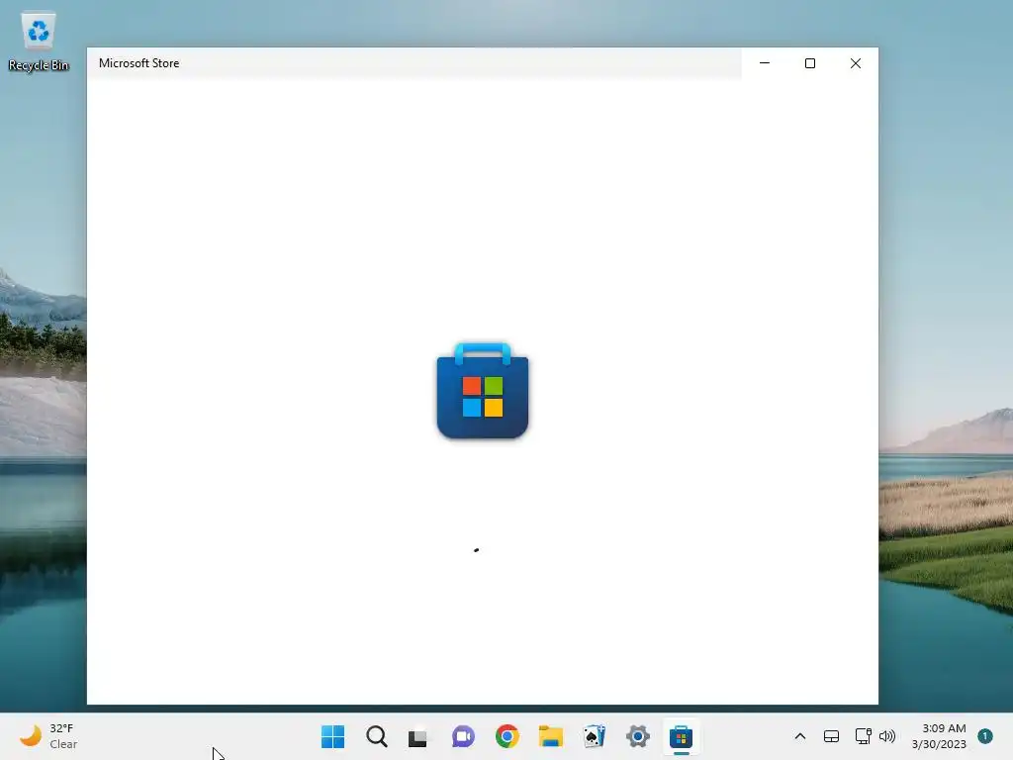Open the network status tray icon
The image size is (1013, 760).
coord(863,736)
